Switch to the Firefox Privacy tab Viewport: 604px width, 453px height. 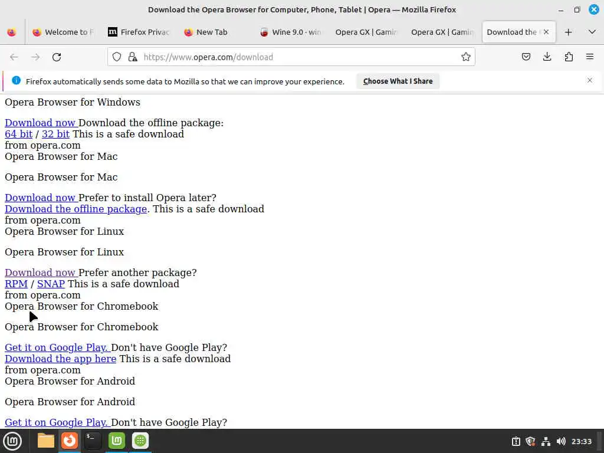pyautogui.click(x=139, y=32)
